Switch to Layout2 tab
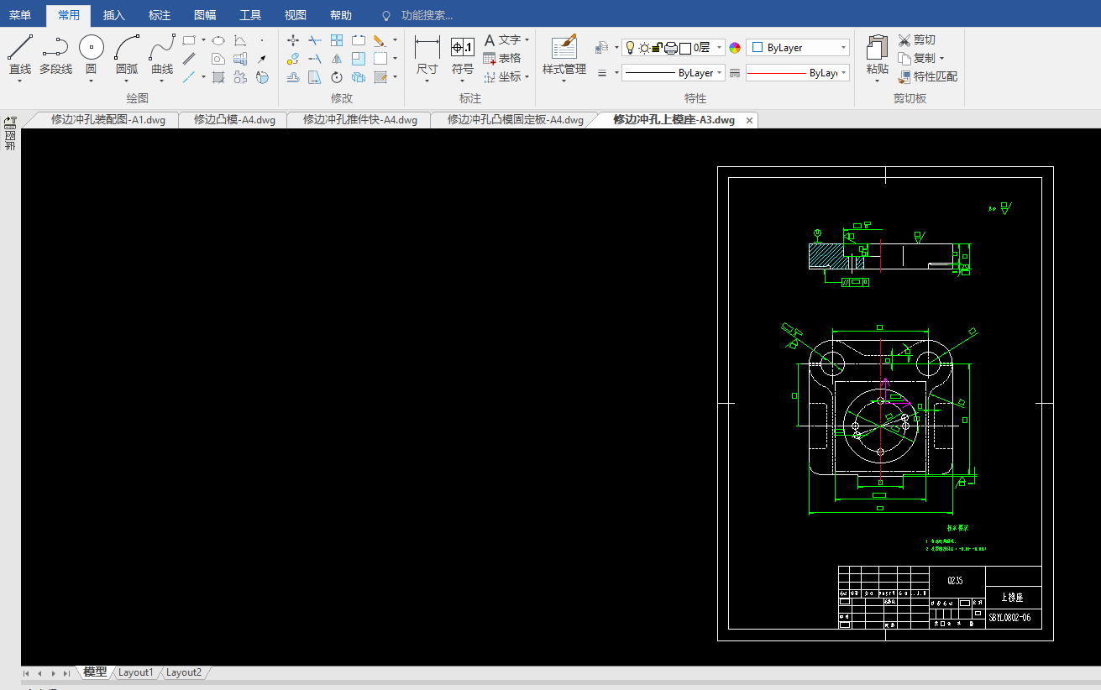 (x=183, y=672)
